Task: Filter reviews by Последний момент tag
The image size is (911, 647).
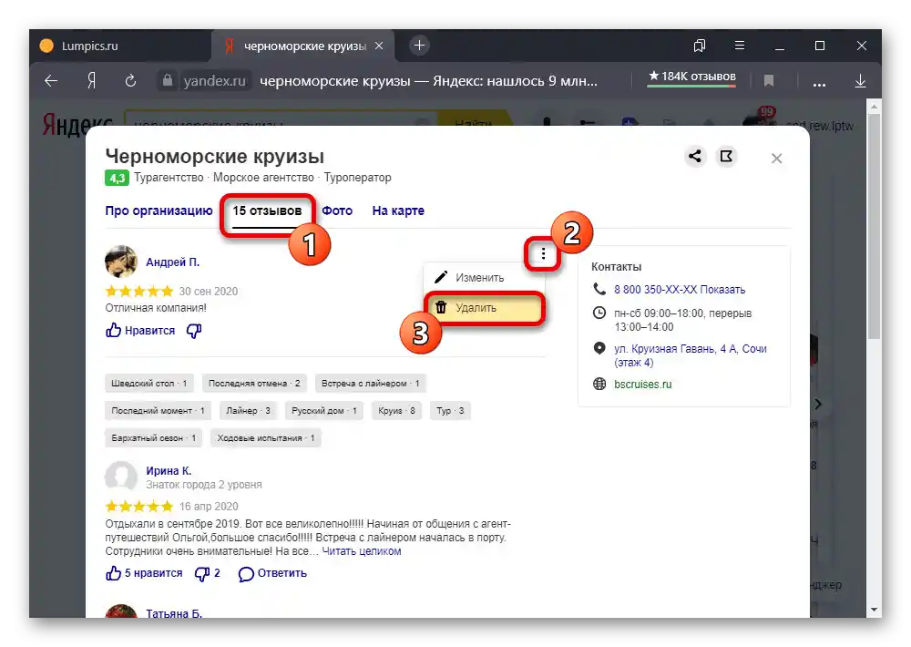Action: point(158,411)
